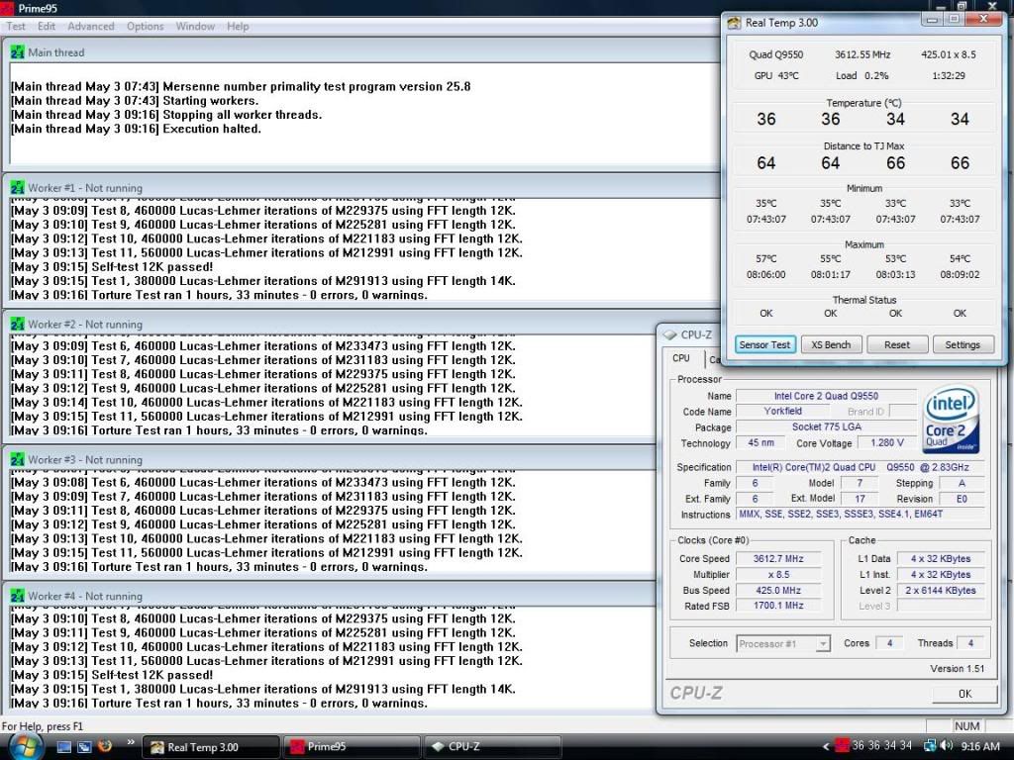The image size is (1014, 760).
Task: Reset Real Temp min/max readings
Action: tap(897, 345)
